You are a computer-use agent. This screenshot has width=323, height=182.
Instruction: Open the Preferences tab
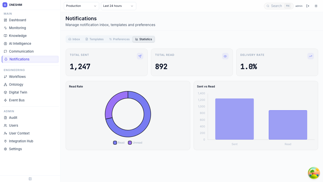pyautogui.click(x=119, y=39)
